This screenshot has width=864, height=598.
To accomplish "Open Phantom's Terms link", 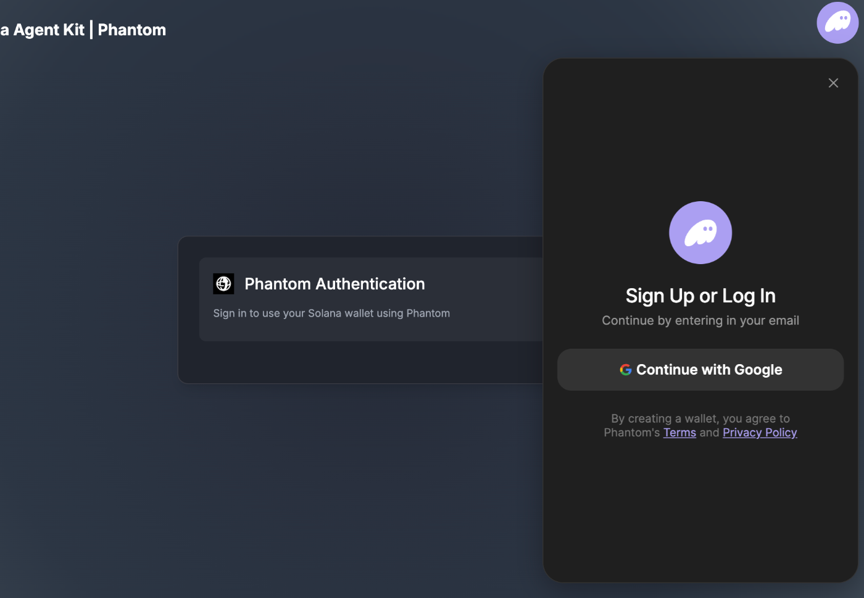I will 679,433.
